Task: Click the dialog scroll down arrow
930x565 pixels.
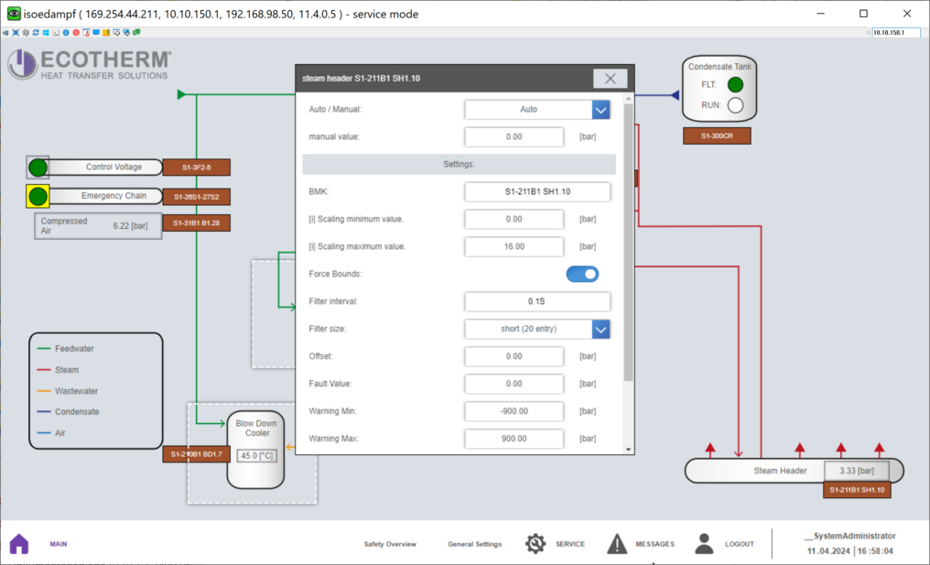Action: [629, 450]
